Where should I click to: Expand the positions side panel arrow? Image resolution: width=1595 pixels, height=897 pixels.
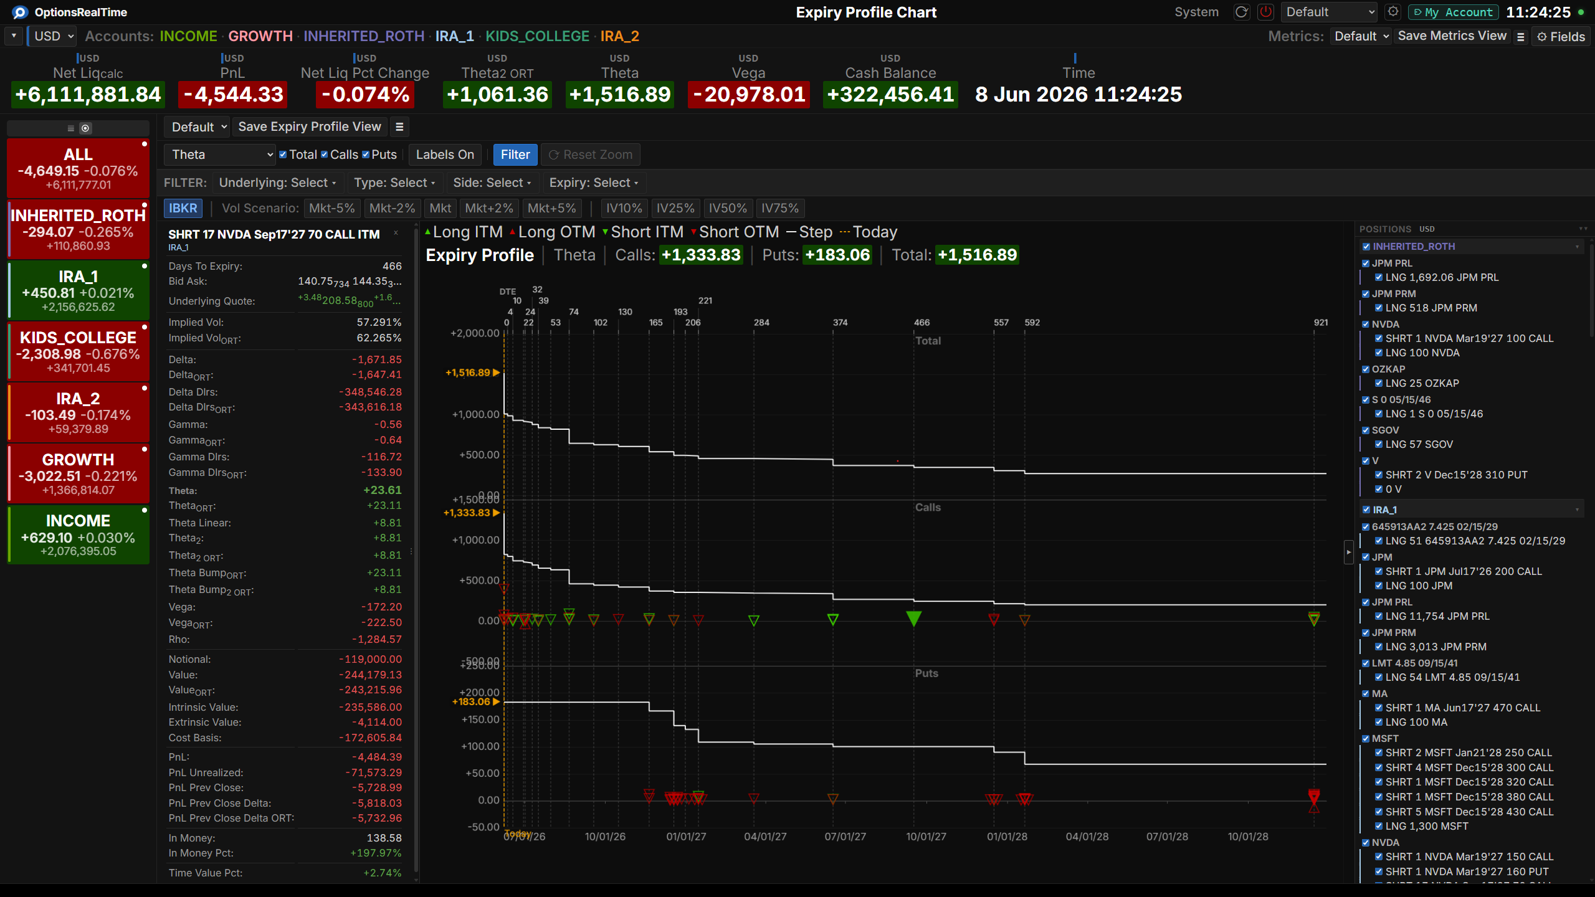point(1348,552)
